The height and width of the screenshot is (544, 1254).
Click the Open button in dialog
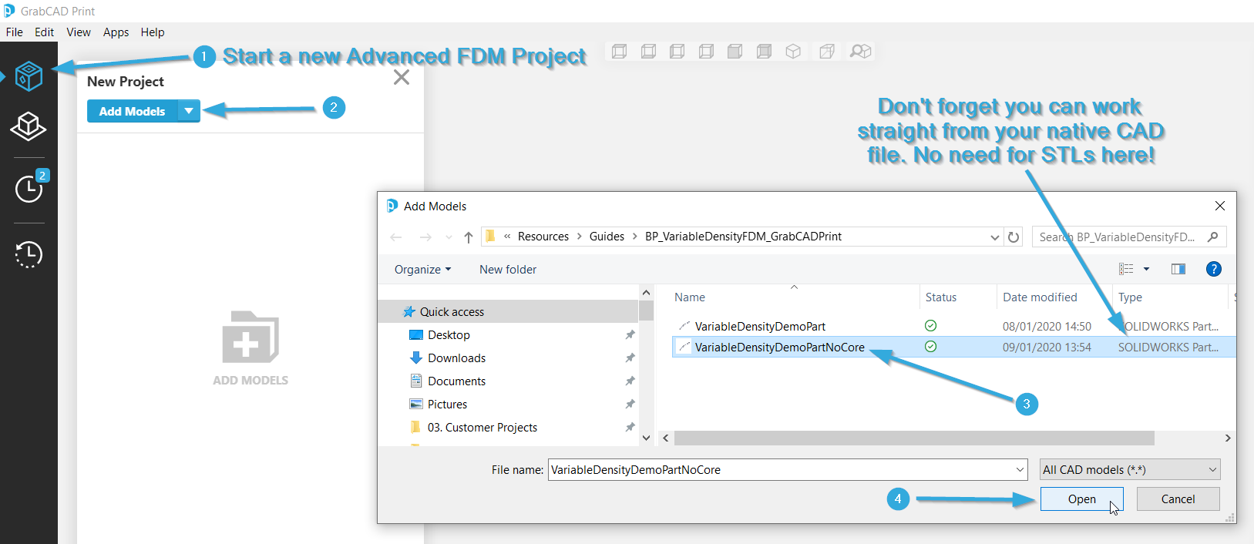[x=1081, y=499]
